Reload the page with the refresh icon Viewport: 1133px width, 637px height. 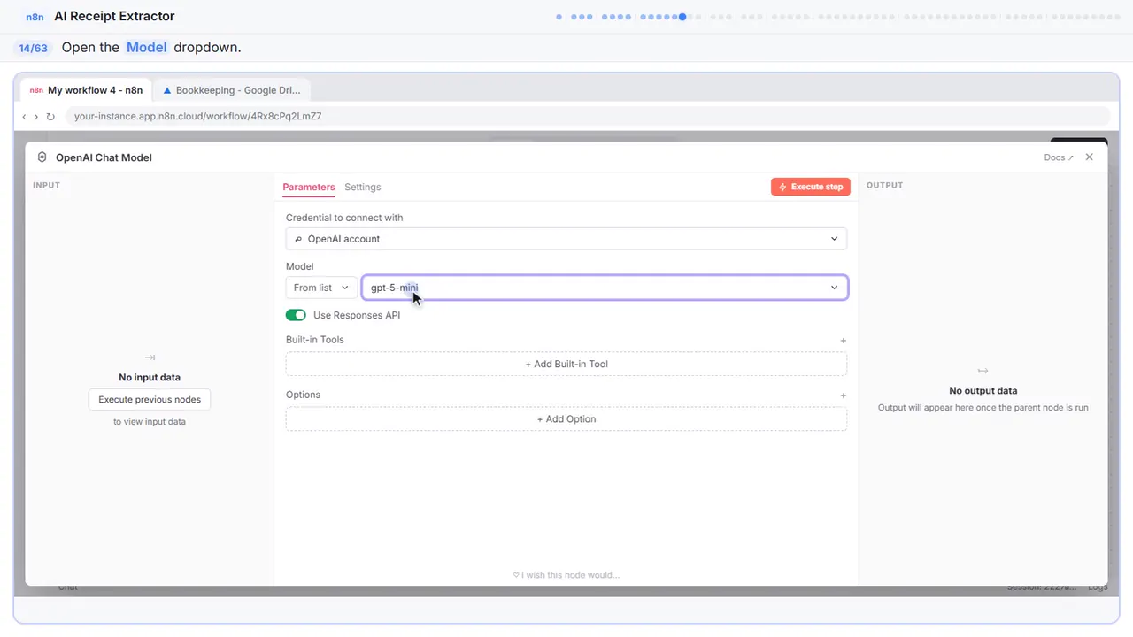pyautogui.click(x=50, y=116)
